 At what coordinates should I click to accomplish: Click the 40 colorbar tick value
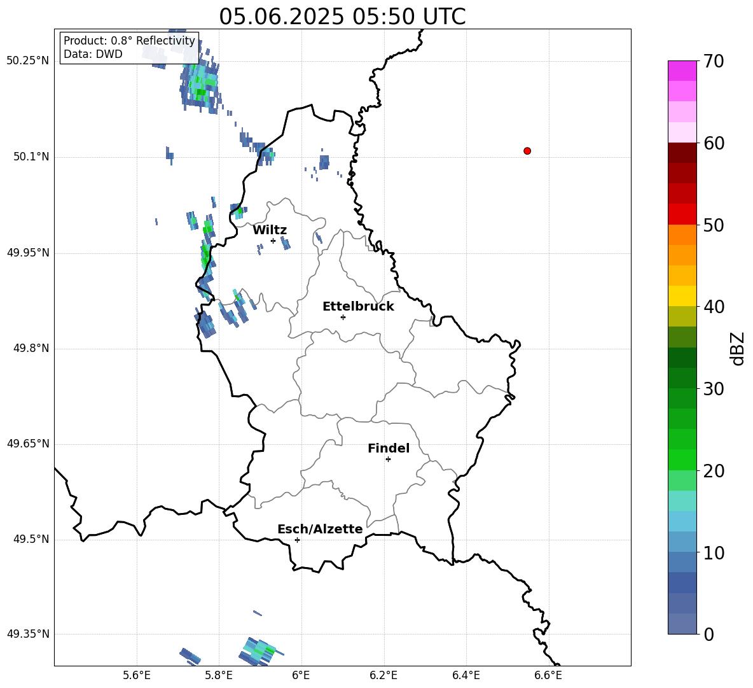(x=714, y=307)
